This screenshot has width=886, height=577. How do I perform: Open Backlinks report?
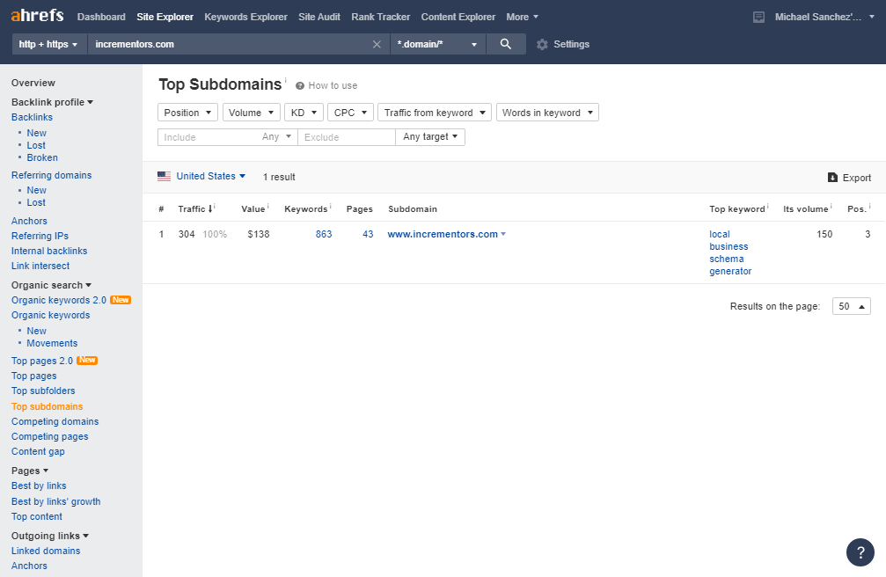tap(32, 118)
